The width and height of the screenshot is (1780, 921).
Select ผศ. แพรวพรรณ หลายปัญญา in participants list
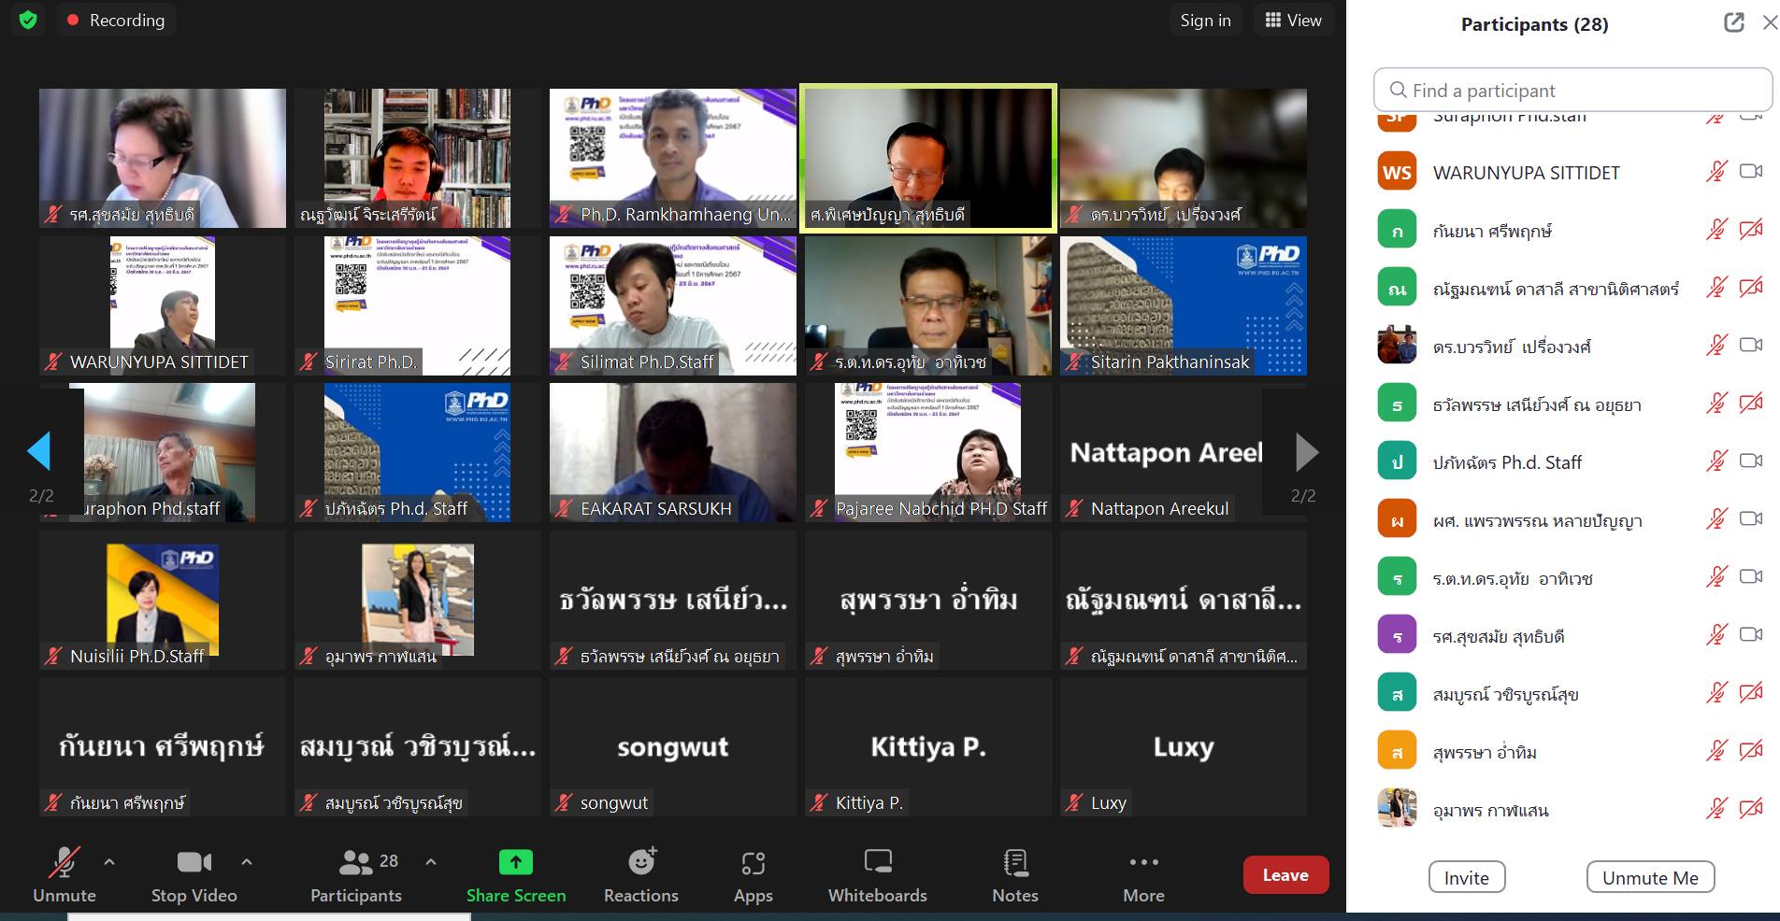pyautogui.click(x=1572, y=519)
